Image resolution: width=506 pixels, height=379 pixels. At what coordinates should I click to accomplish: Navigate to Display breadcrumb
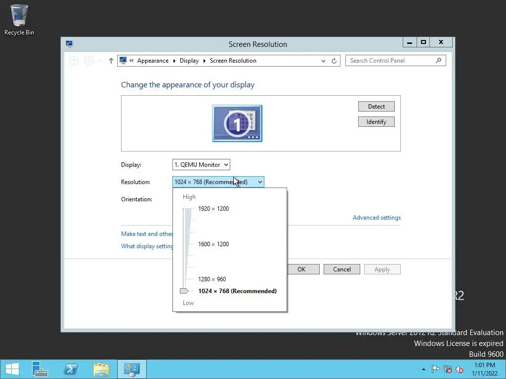pyautogui.click(x=189, y=61)
